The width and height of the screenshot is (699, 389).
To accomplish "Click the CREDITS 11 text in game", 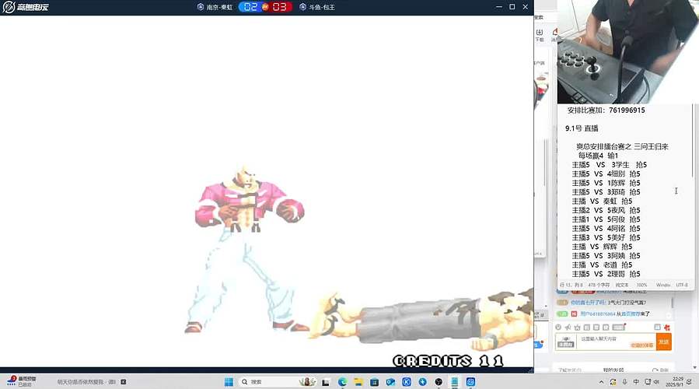I will coord(448,360).
